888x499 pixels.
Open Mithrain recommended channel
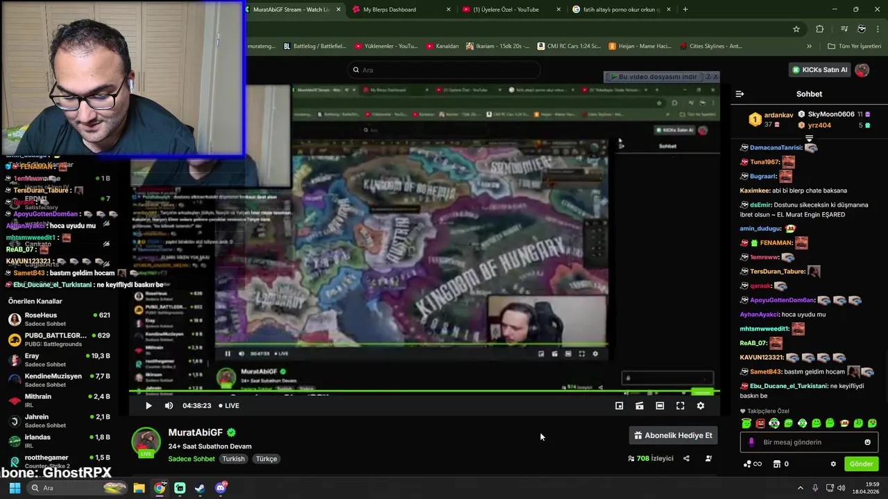tap(59, 400)
